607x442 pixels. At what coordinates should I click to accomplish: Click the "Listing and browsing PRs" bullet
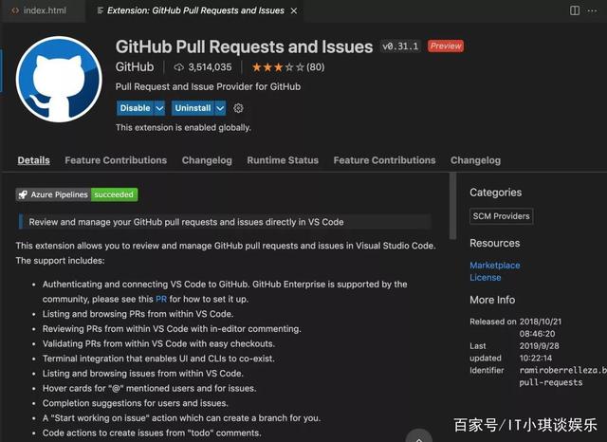click(x=138, y=314)
